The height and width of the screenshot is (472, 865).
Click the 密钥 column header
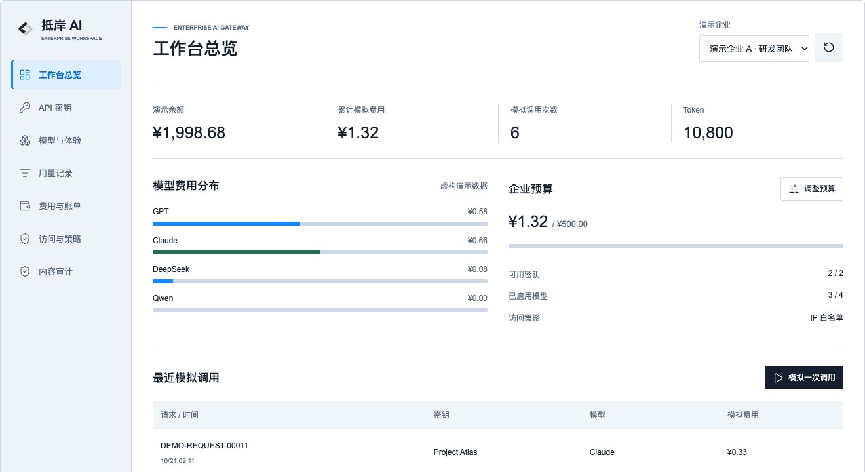(x=442, y=415)
